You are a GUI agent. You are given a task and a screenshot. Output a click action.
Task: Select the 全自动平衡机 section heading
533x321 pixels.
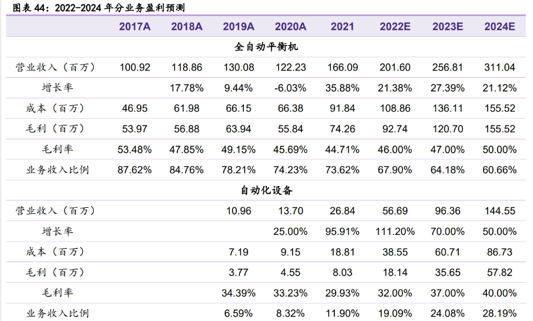(x=266, y=47)
